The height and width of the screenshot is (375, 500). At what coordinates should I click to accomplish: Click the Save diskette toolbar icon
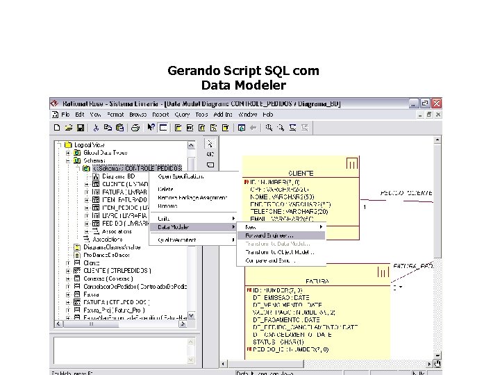click(81, 128)
